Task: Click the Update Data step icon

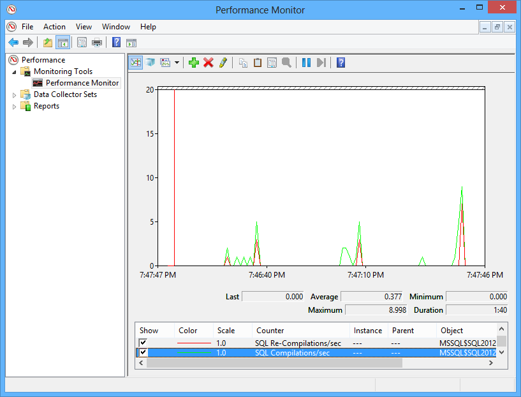Action: point(321,63)
